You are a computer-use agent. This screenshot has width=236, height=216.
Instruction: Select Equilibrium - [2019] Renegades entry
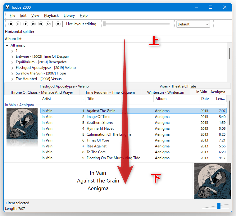coord(41,62)
